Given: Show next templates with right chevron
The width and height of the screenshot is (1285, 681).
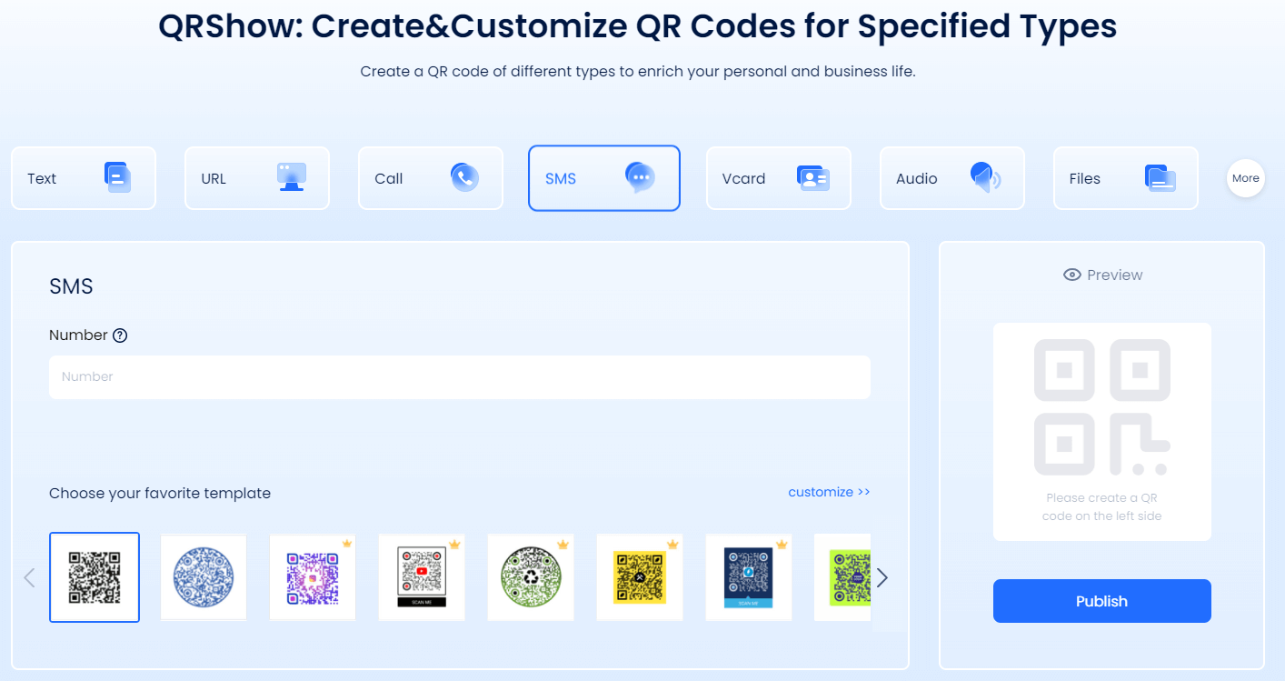Looking at the screenshot, I should point(882,577).
